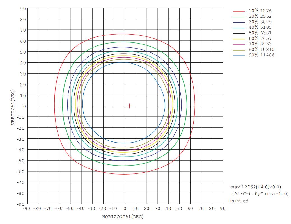
Task: Click the black 50% legend line
Action: click(x=239, y=34)
